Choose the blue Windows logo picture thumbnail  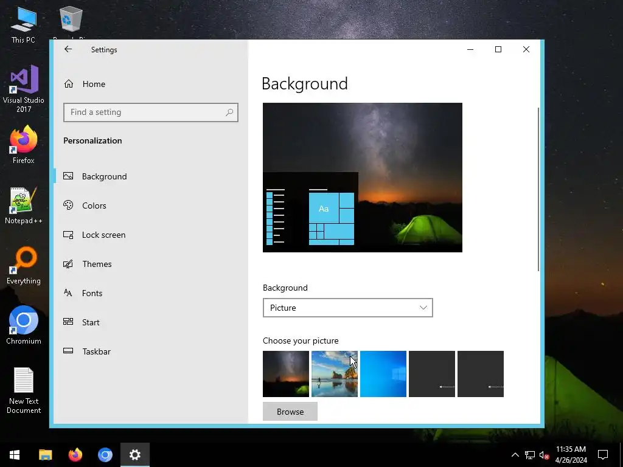(383, 374)
